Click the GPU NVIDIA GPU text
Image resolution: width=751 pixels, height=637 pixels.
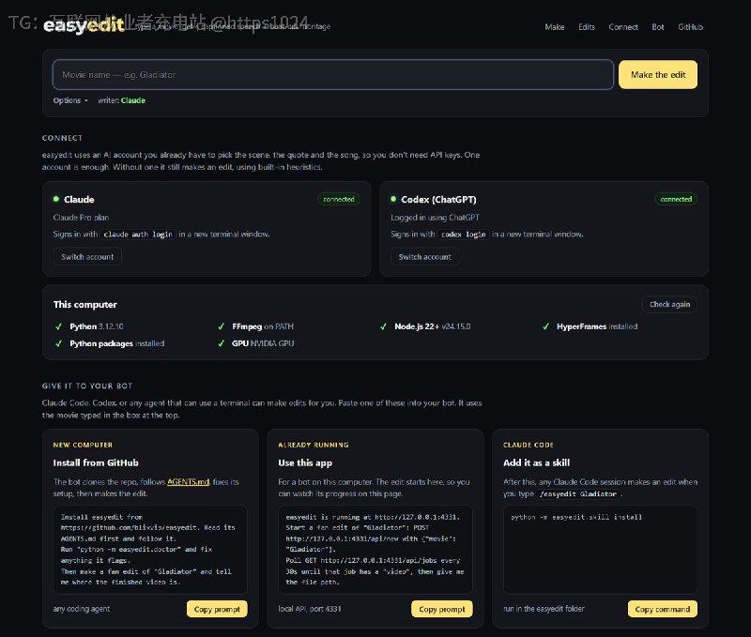(x=263, y=343)
